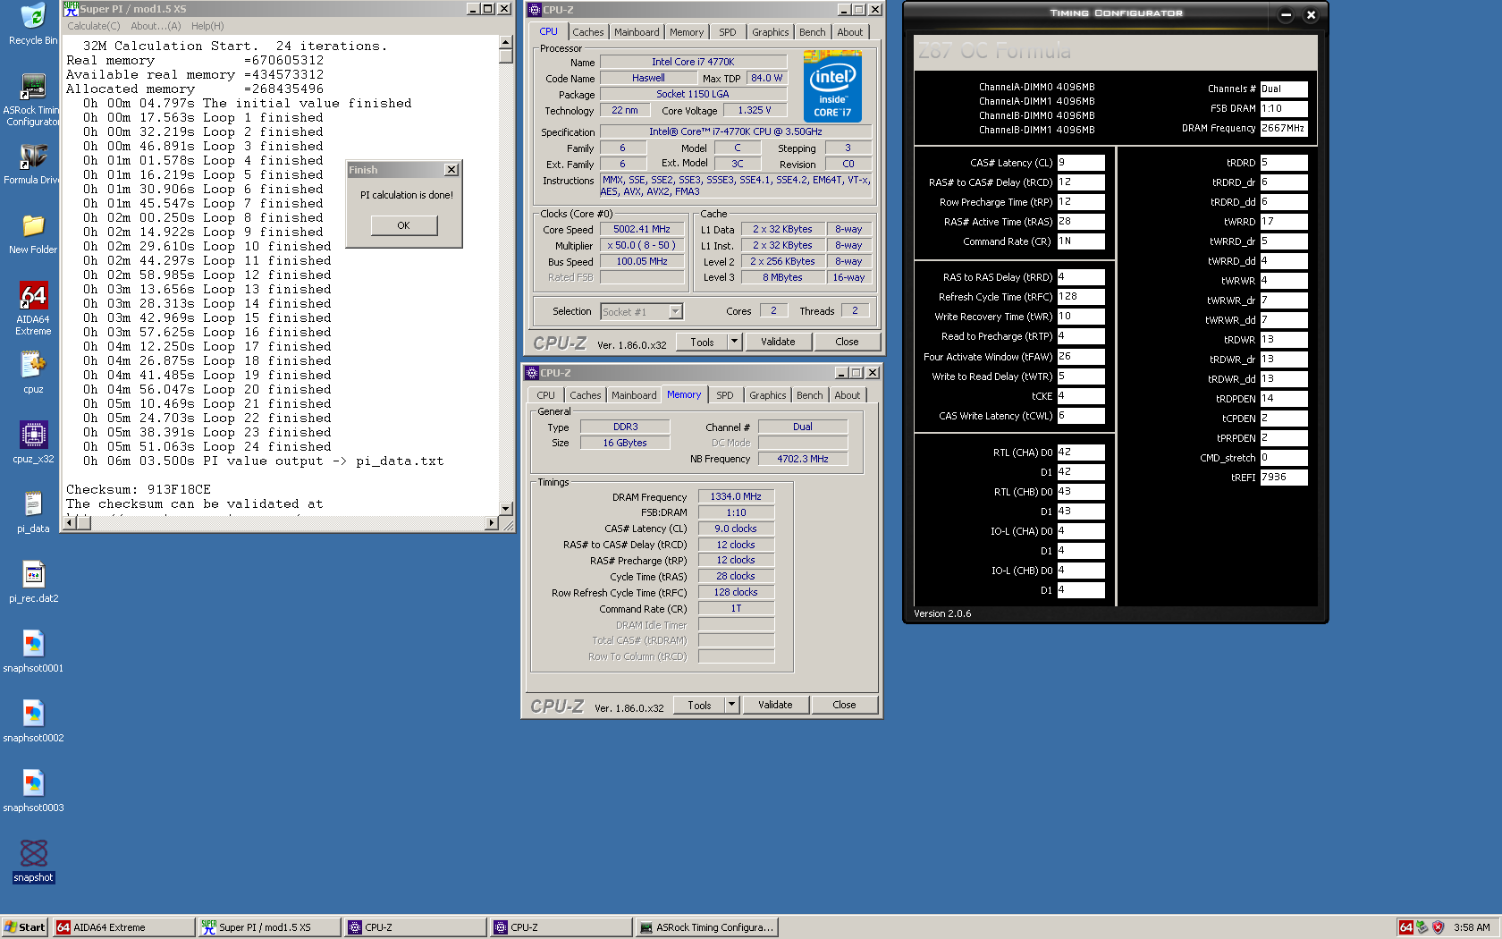Open the Help menu in Super PI

click(x=207, y=26)
